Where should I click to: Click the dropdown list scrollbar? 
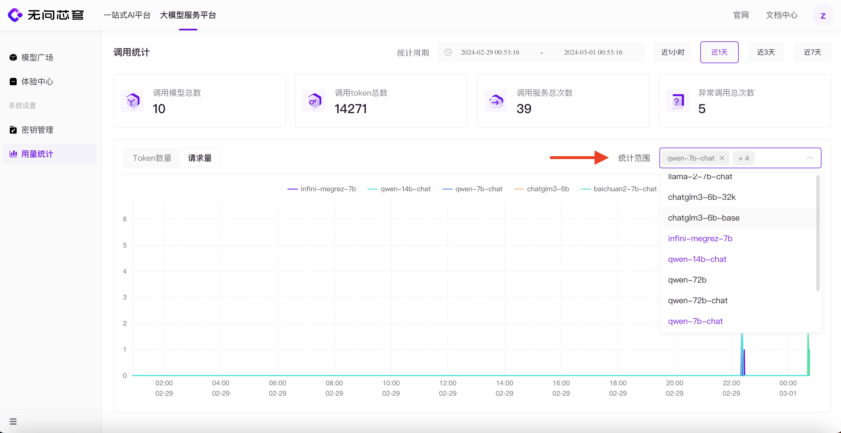click(x=818, y=233)
